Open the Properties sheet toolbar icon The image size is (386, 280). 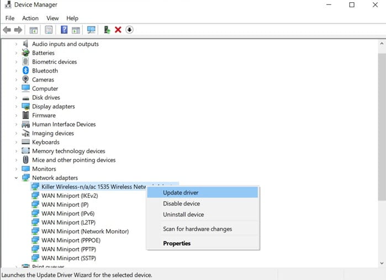click(x=49, y=30)
